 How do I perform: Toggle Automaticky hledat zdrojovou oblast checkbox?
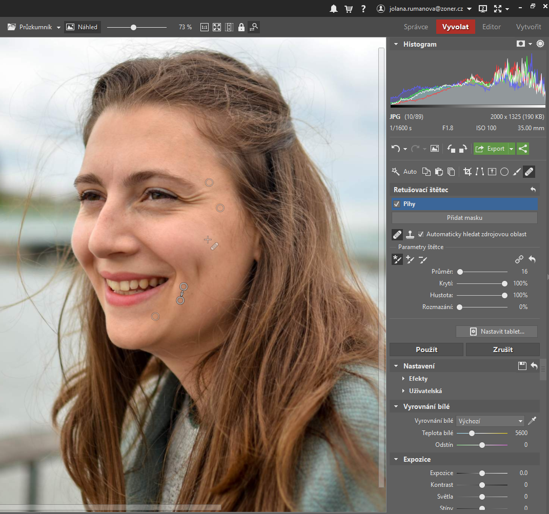pyautogui.click(x=421, y=234)
